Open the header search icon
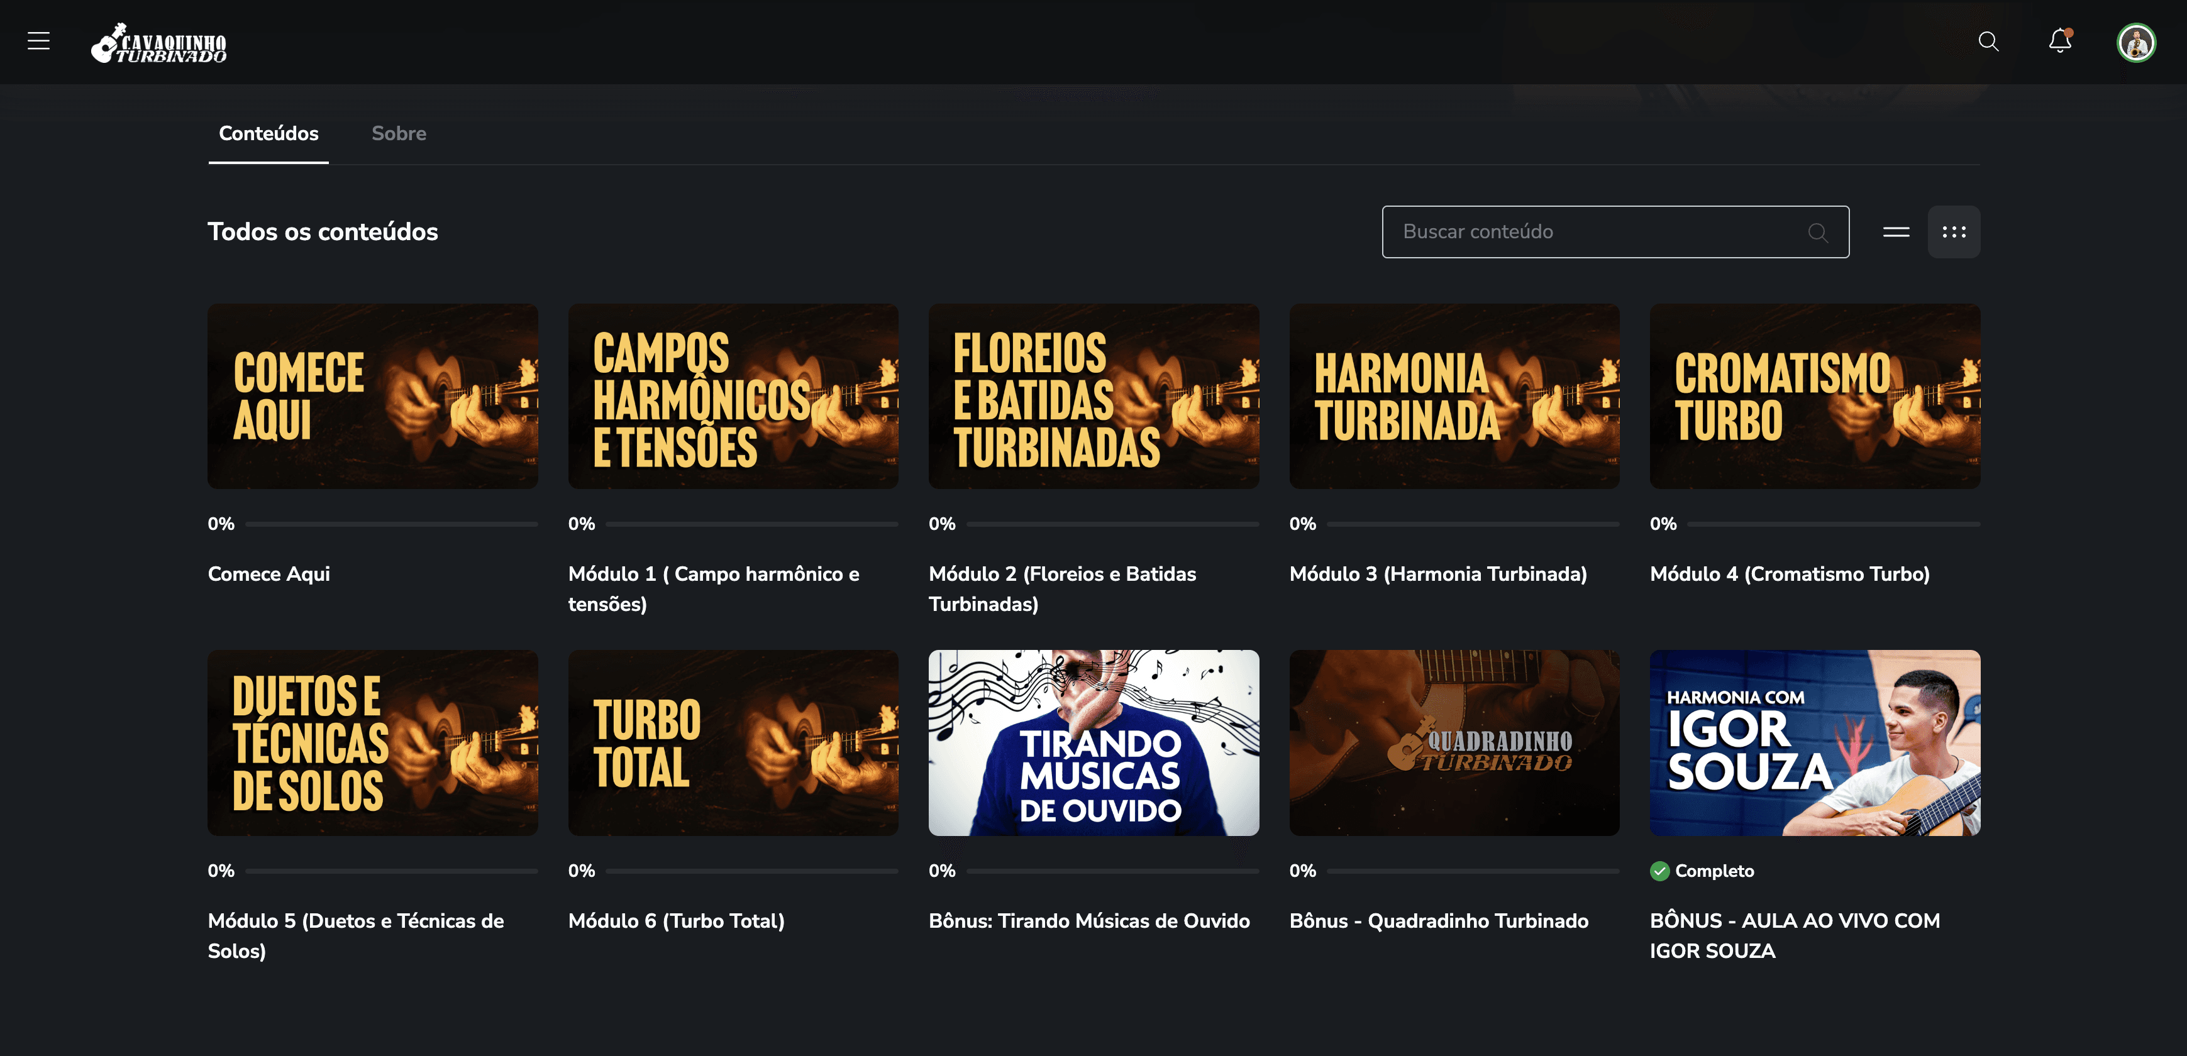The width and height of the screenshot is (2187, 1056). tap(1988, 41)
